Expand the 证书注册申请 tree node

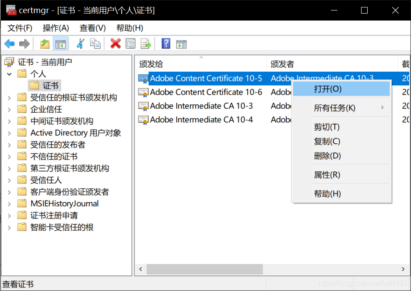[9, 216]
